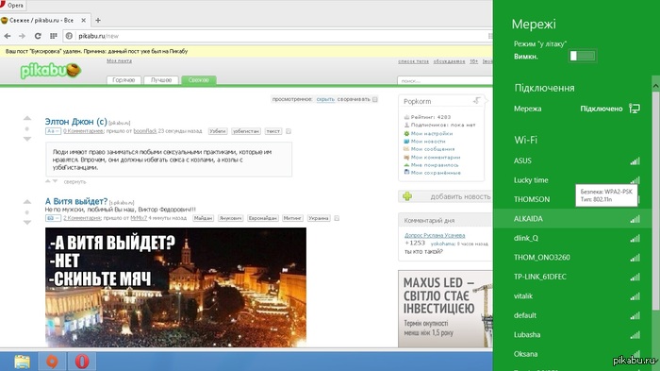Reload the current page
Viewport: 660px width, 371px height.
[x=38, y=36]
